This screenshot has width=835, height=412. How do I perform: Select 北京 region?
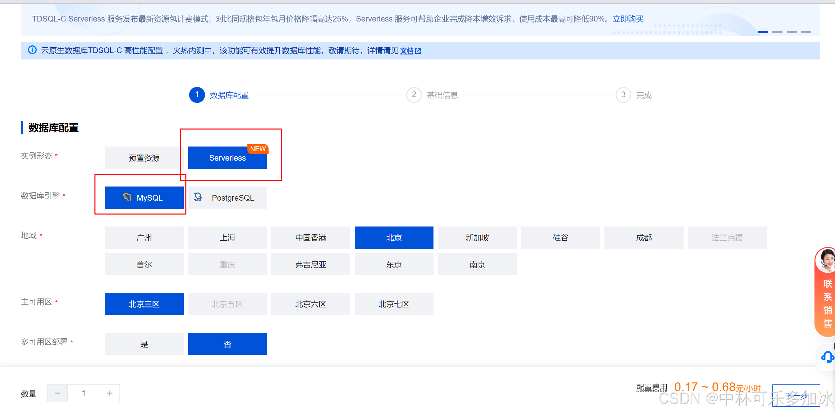(x=394, y=238)
